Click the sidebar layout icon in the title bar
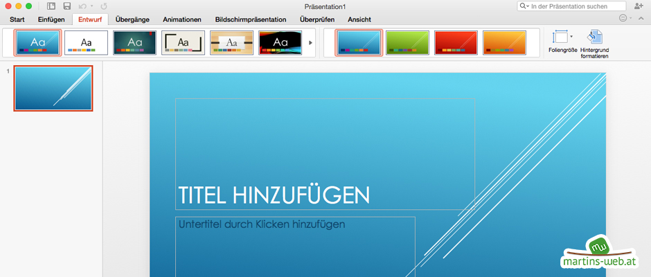This screenshot has width=651, height=277. 51,6
